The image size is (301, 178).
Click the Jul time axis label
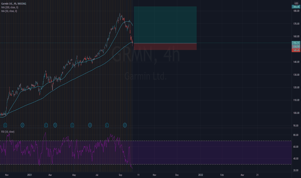(97, 175)
